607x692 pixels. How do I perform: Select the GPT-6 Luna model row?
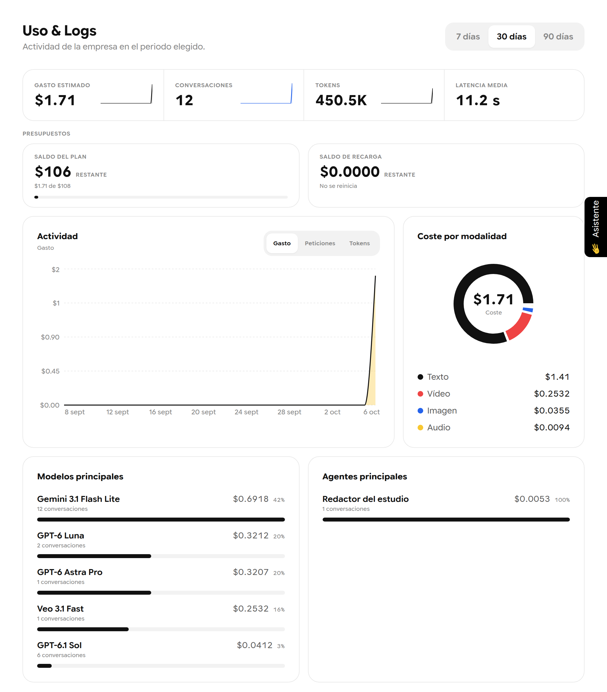161,544
